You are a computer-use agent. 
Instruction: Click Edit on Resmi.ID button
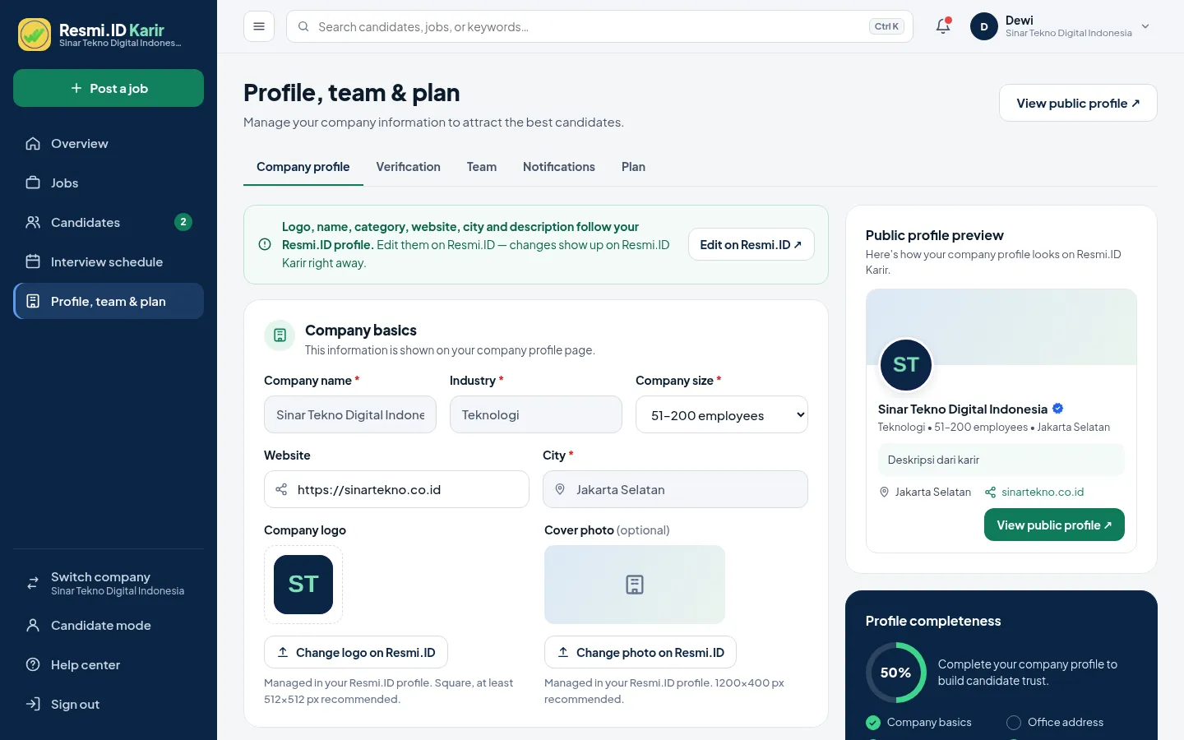tap(752, 244)
